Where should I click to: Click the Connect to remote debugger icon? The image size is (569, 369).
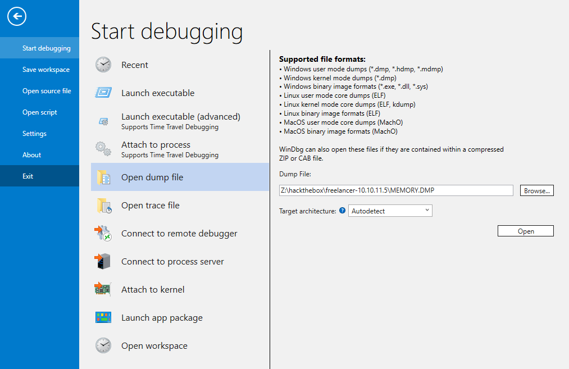pyautogui.click(x=103, y=234)
